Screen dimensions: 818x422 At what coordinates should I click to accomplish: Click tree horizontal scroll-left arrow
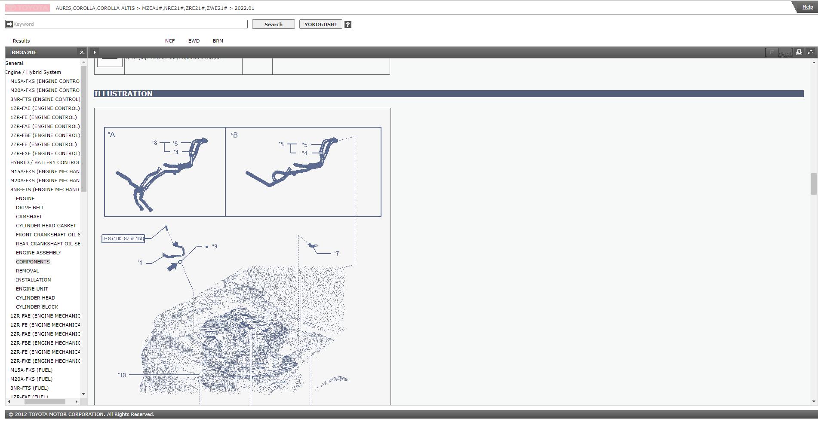pos(9,401)
